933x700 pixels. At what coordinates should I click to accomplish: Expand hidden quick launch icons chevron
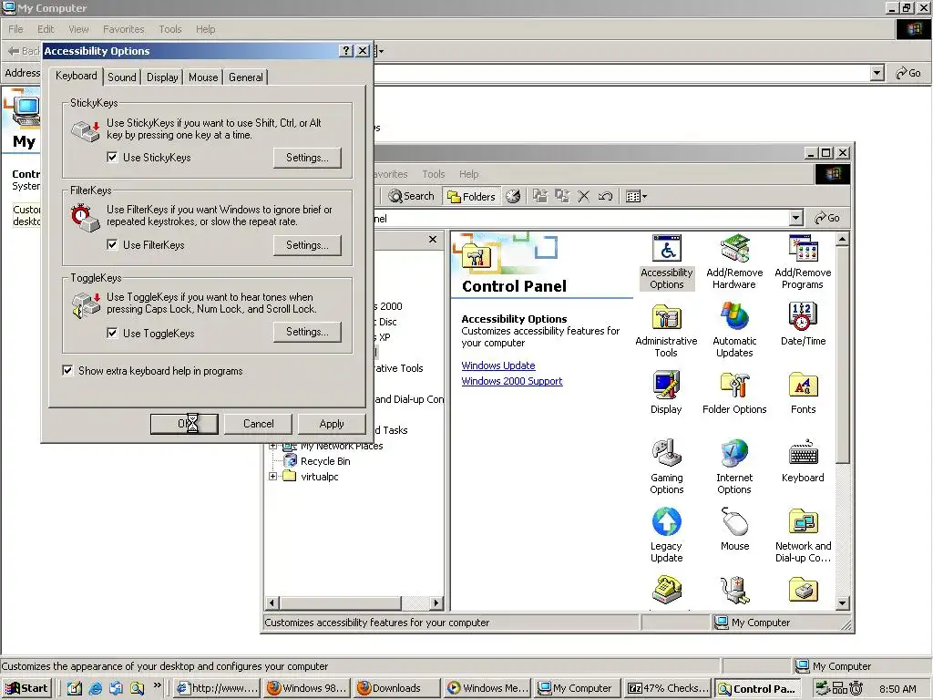(x=157, y=685)
